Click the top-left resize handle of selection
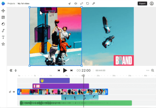The width and height of the screenshot is (156, 108). (30, 7)
